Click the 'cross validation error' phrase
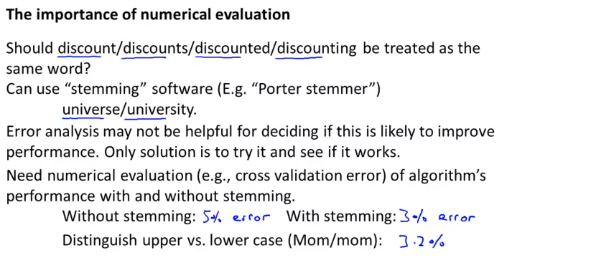Viewport: 609px width, 263px height. [299, 176]
